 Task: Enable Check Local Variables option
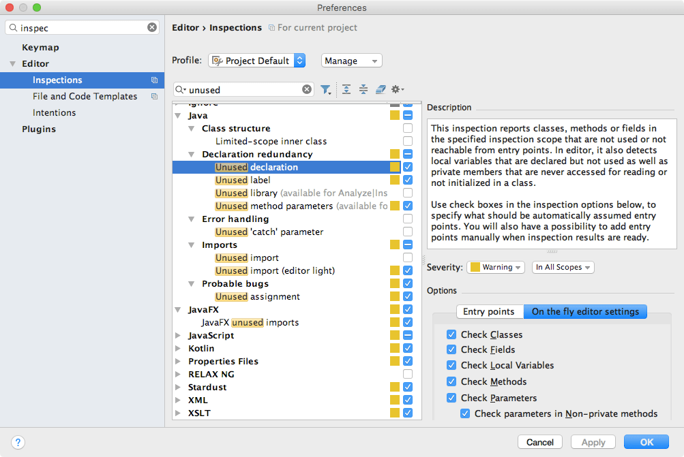[451, 365]
